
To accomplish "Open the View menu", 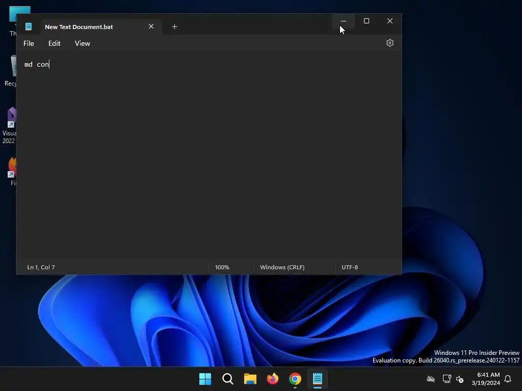I will click(82, 43).
